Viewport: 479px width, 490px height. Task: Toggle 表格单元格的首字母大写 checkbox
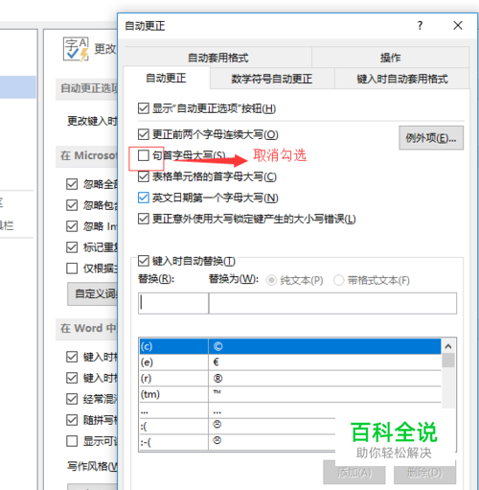click(x=144, y=176)
